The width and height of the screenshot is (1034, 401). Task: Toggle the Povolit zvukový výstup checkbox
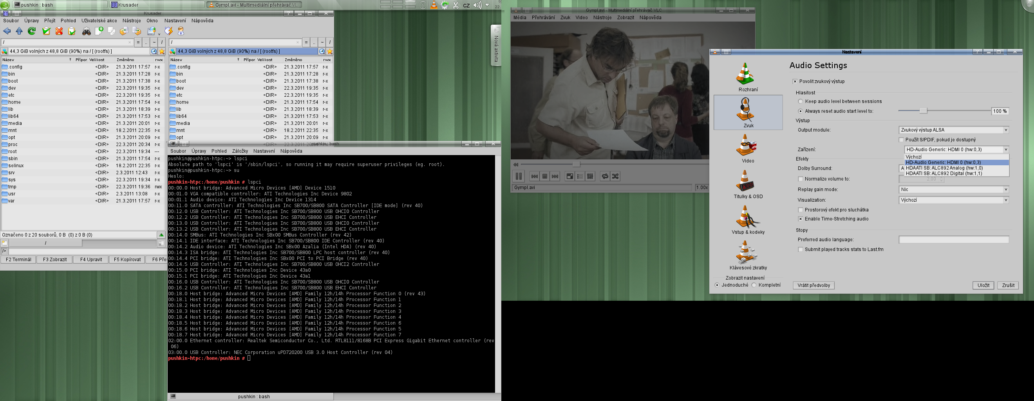pyautogui.click(x=795, y=81)
